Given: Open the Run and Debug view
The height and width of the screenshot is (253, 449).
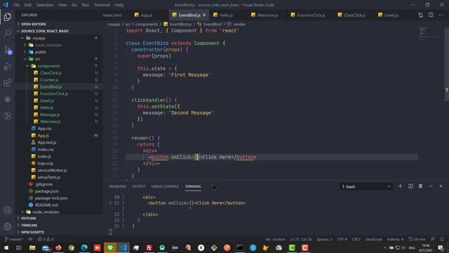Looking at the screenshot, I should coord(8,67).
